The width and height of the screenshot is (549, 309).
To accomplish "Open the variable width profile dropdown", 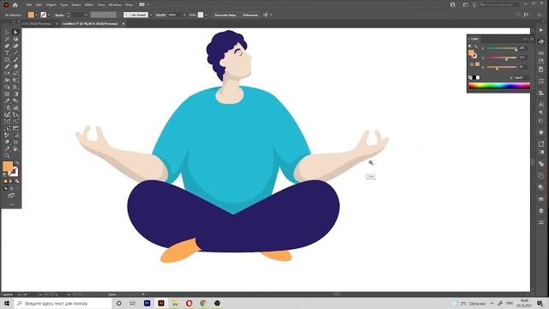I will [103, 15].
